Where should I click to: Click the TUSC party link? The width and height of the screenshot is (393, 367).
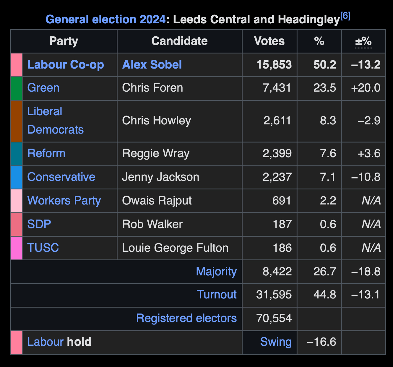pyautogui.click(x=43, y=248)
